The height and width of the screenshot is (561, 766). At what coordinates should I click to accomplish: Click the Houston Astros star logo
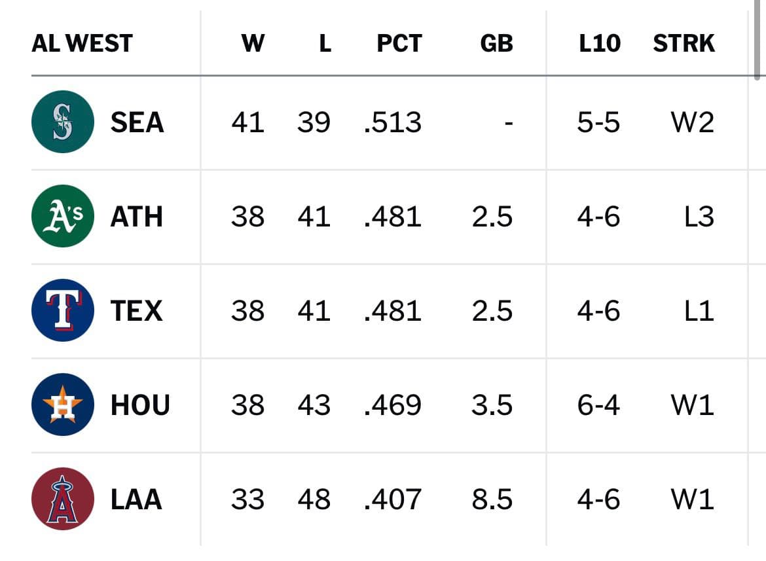coord(63,405)
